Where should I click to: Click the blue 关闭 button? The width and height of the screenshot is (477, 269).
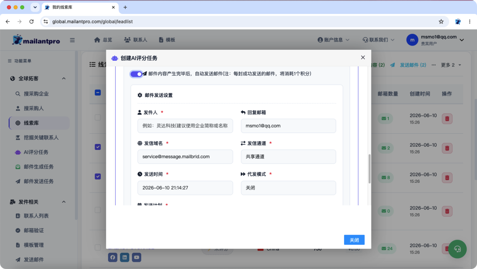point(354,240)
